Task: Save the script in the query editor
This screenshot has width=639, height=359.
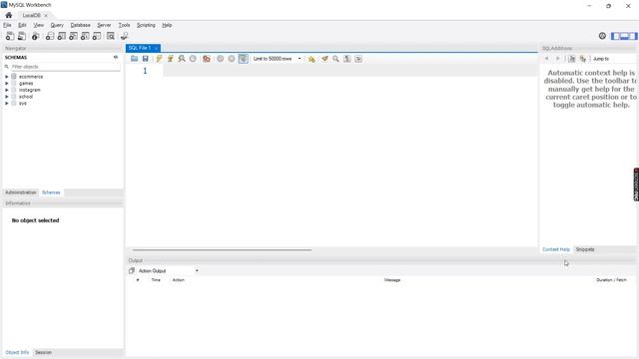Action: tap(145, 59)
